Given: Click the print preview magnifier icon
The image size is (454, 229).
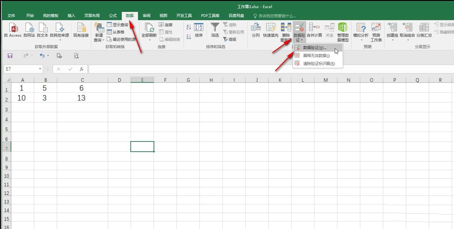Looking at the screenshot, I should (76, 56).
